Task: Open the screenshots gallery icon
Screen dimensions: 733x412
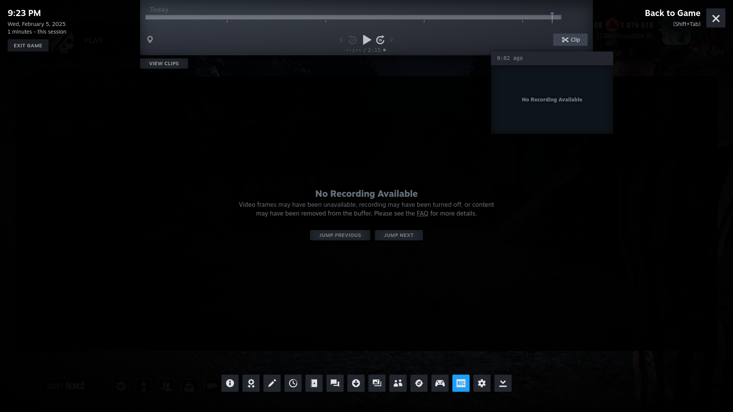Action: [x=377, y=383]
